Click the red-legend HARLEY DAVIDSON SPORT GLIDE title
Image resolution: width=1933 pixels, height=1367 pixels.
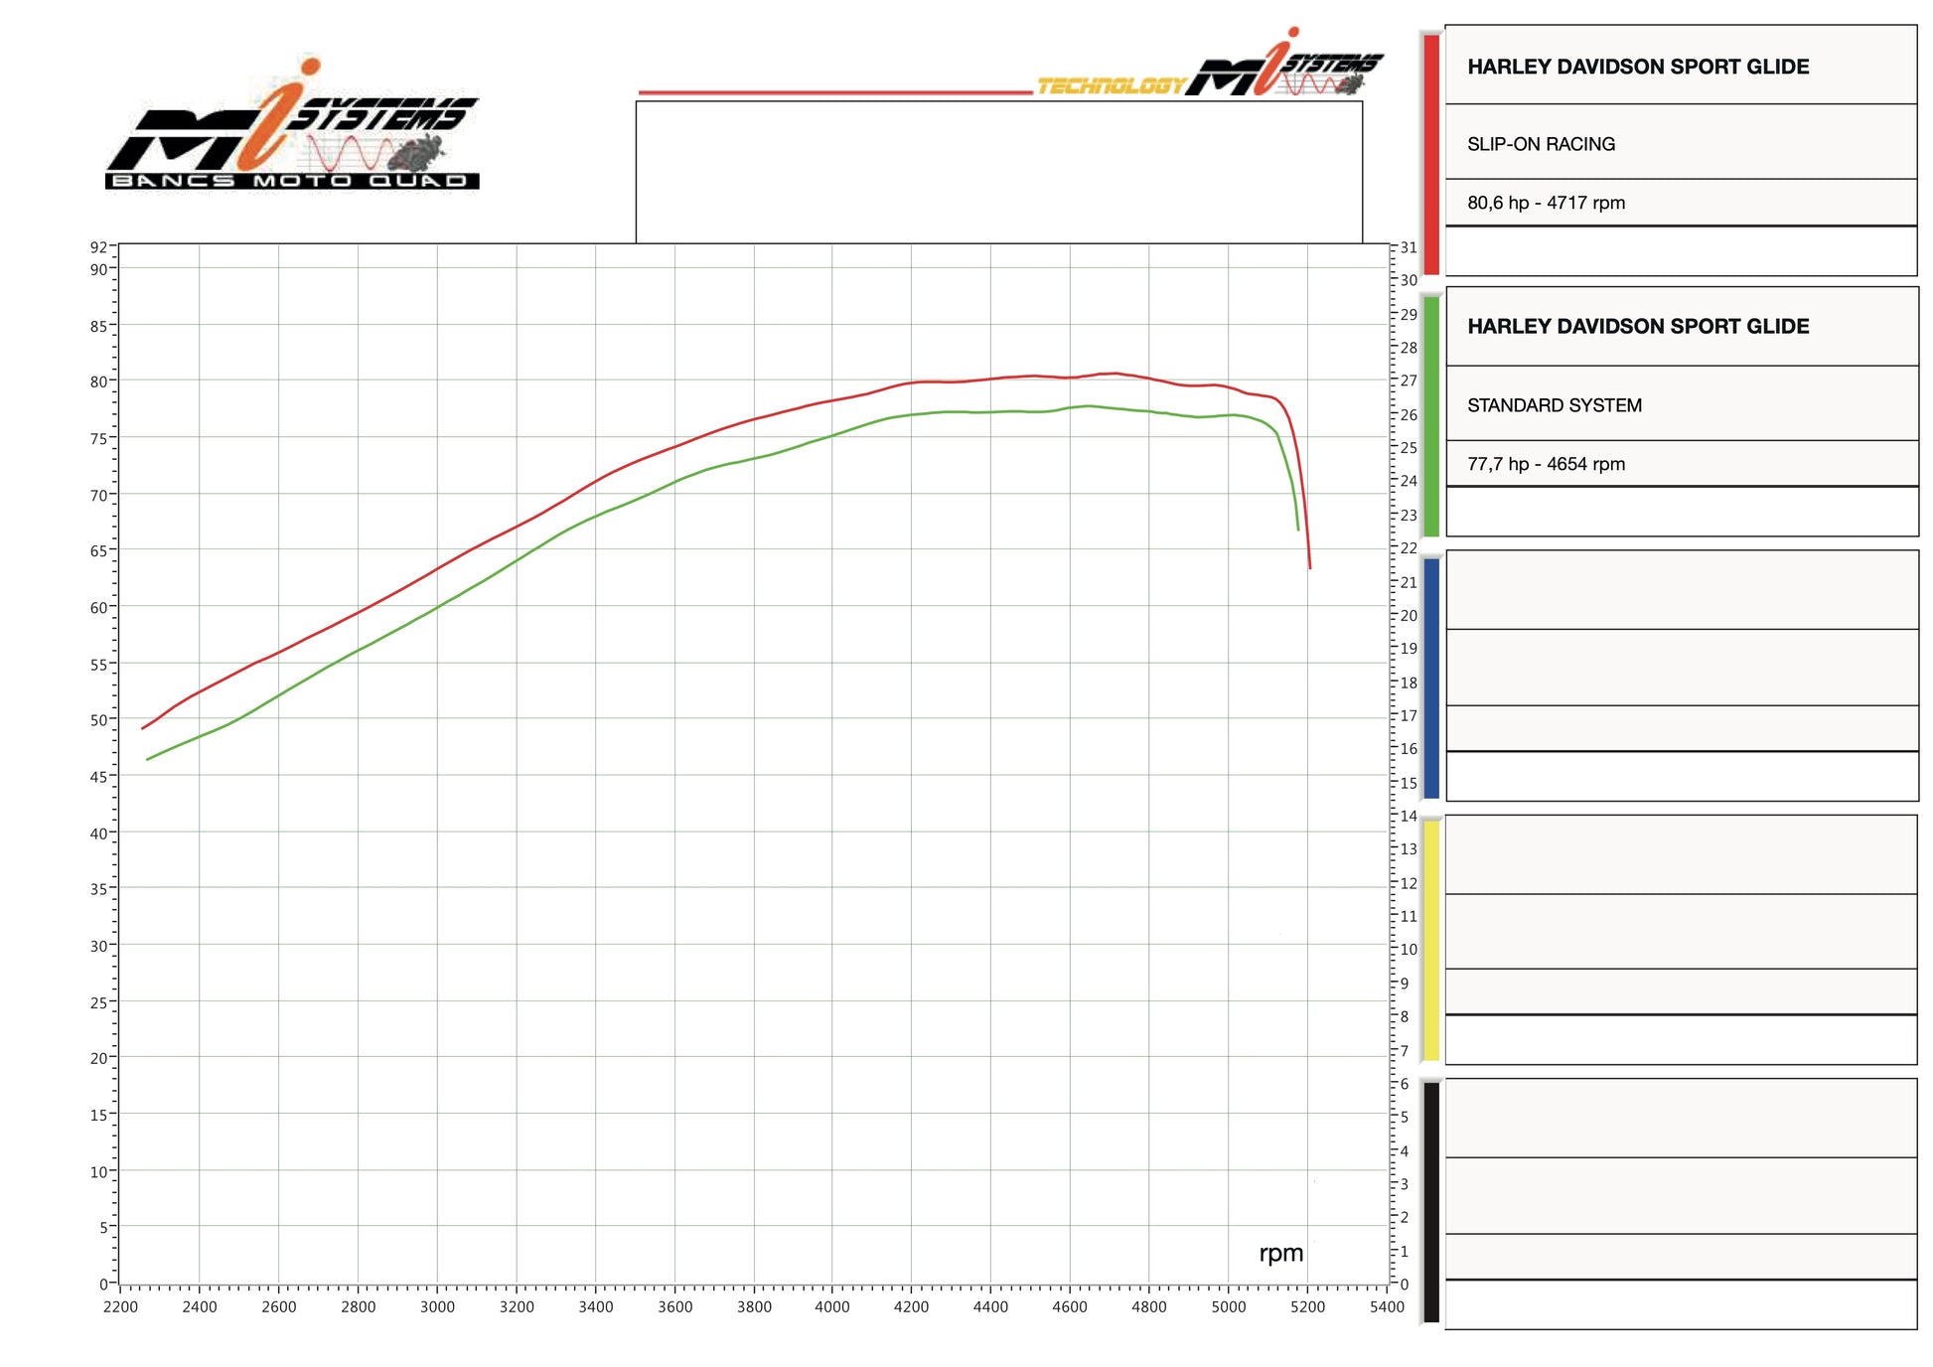[x=1638, y=67]
